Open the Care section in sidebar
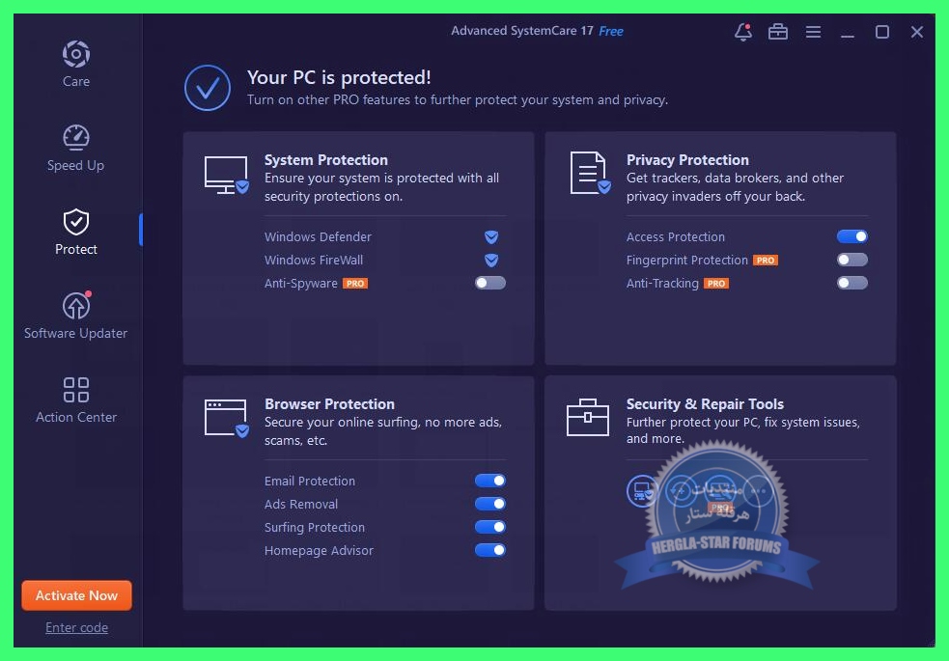The height and width of the screenshot is (661, 949). tap(75, 64)
